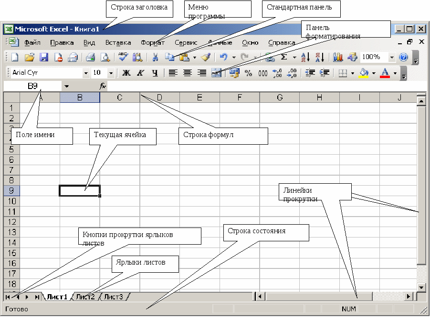This screenshot has height=317, width=430.
Task: Click the Name Box B9 field
Action: (32, 87)
